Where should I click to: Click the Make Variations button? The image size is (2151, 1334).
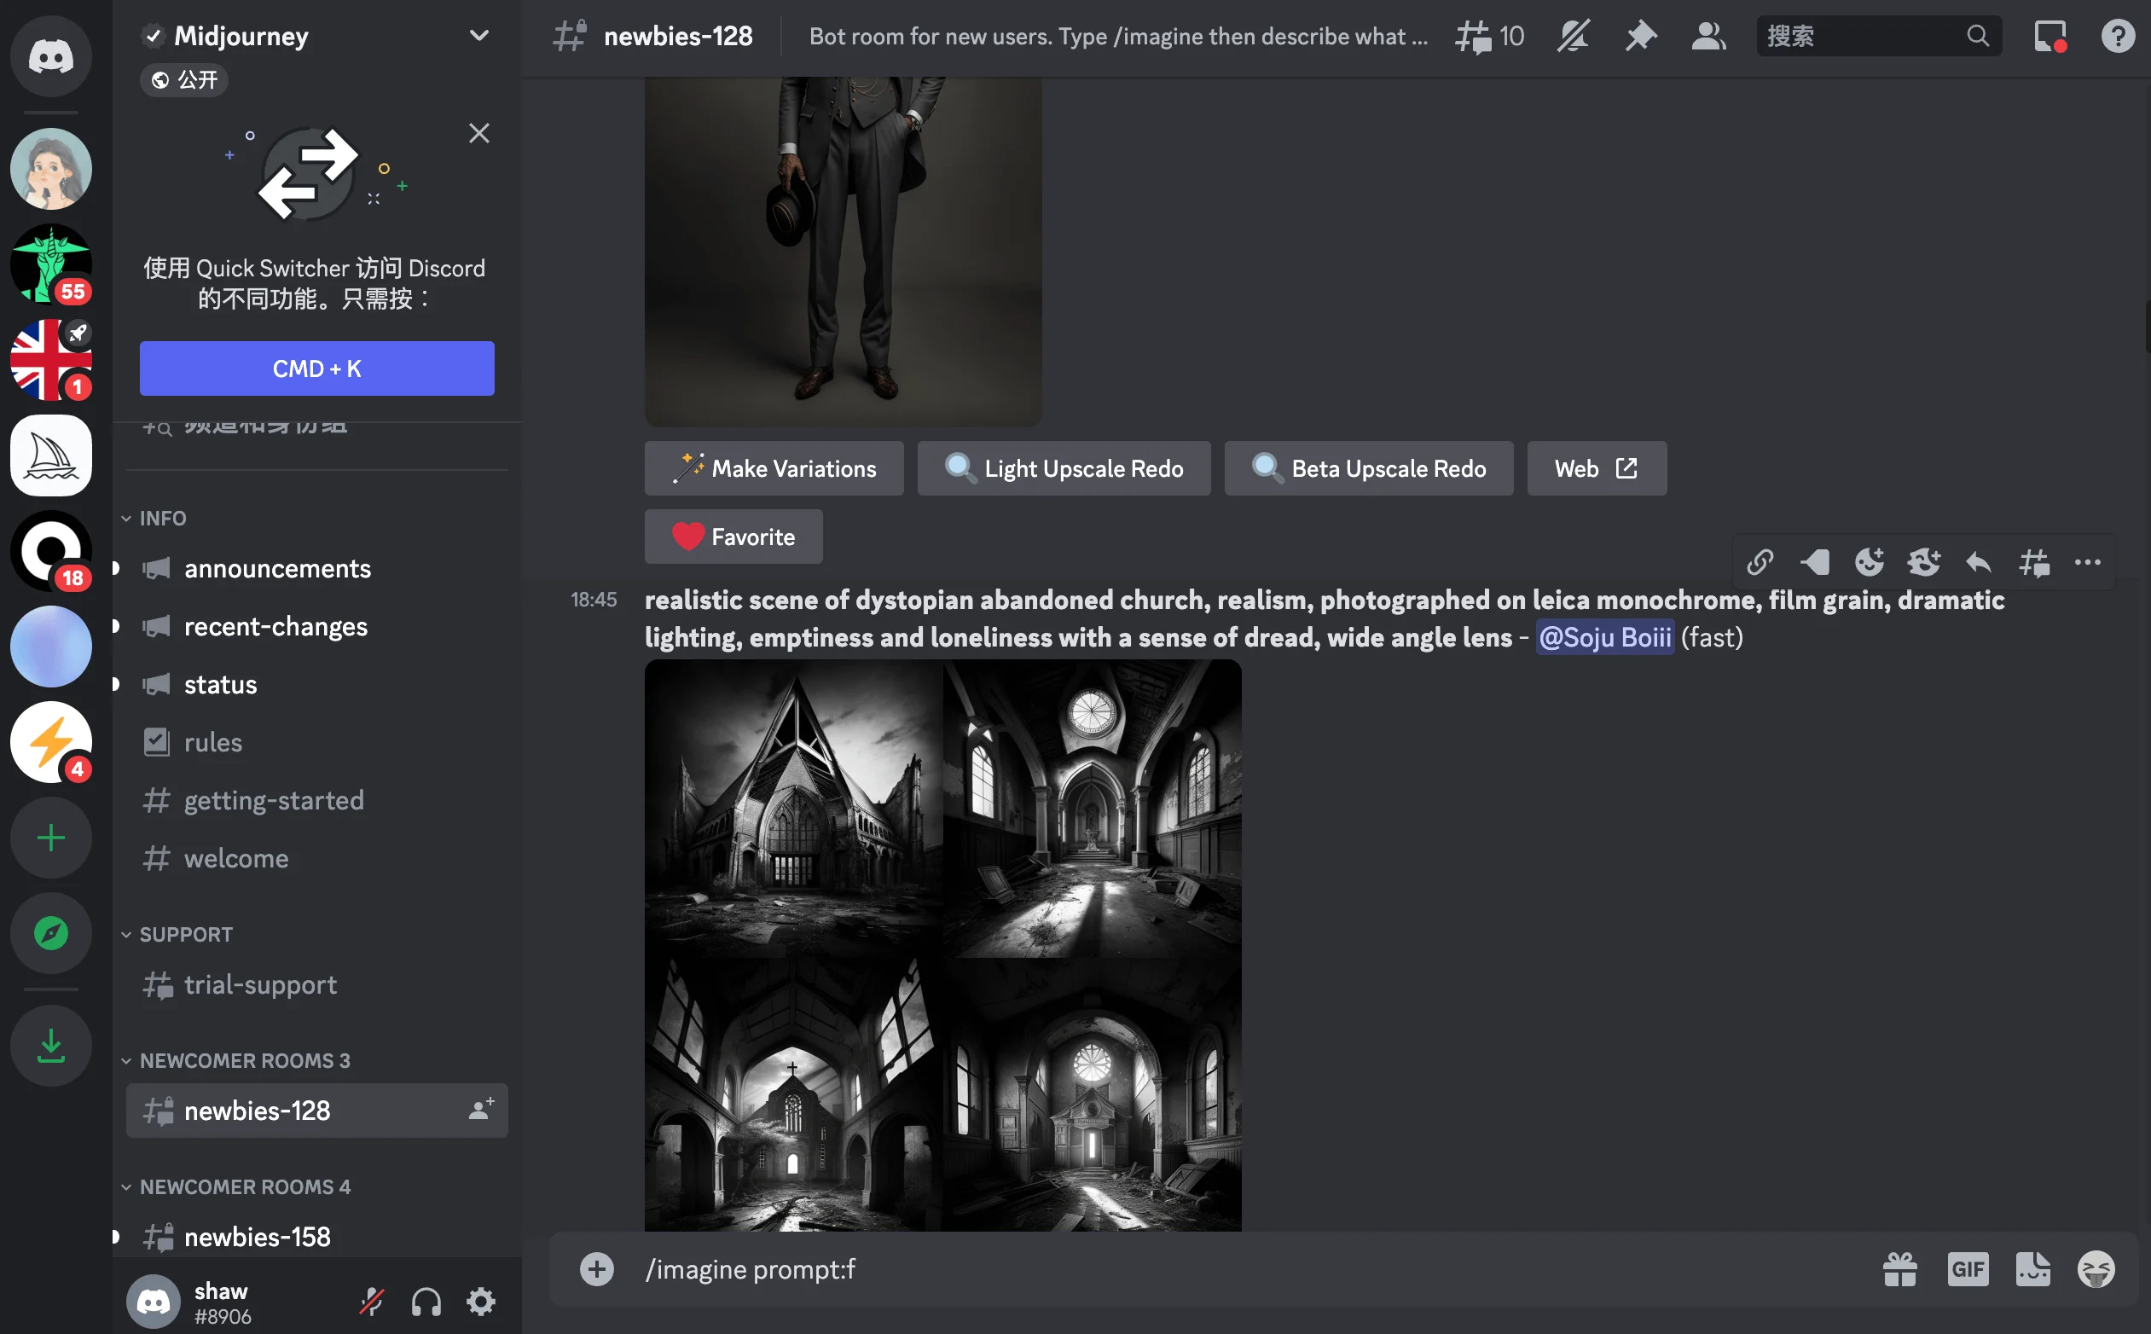774,468
